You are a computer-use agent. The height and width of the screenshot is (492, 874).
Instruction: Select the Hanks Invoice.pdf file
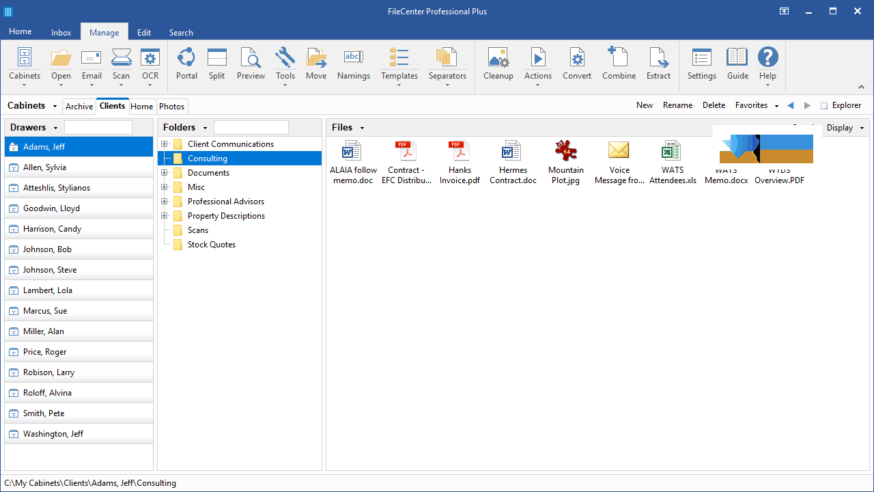pyautogui.click(x=460, y=163)
